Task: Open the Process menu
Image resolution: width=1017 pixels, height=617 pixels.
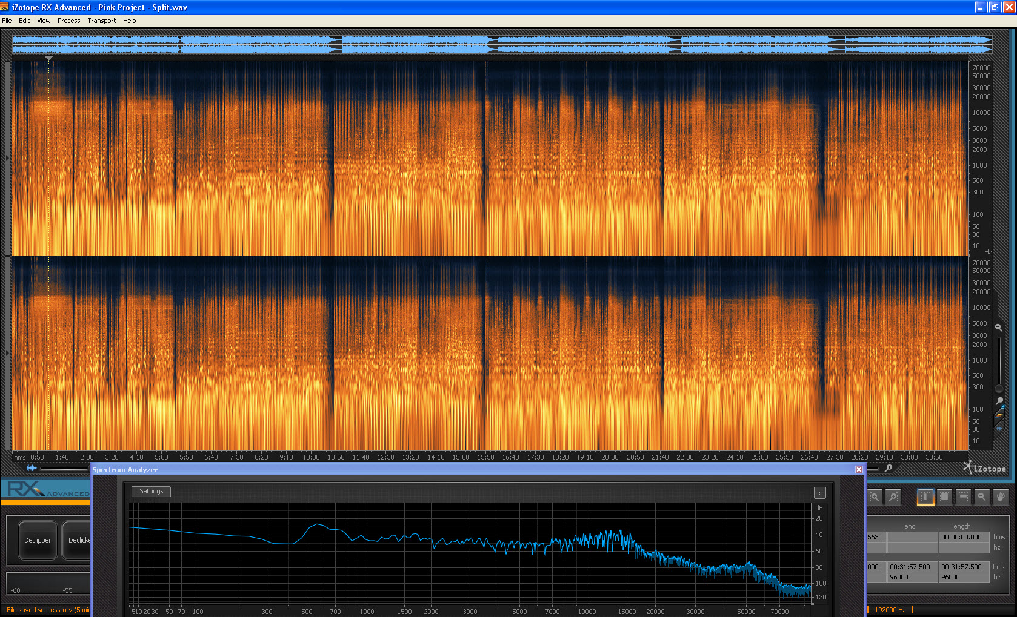Action: tap(68, 21)
